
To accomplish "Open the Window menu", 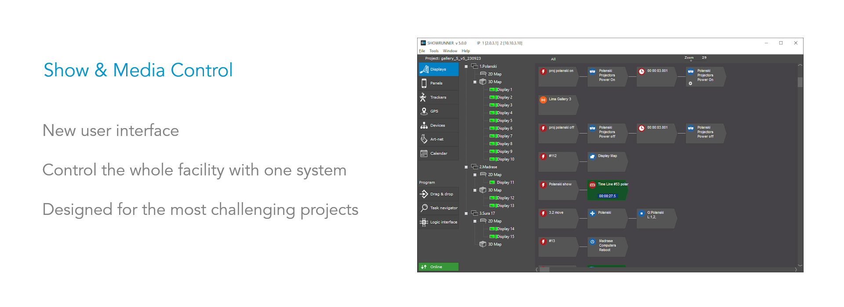I will (450, 51).
